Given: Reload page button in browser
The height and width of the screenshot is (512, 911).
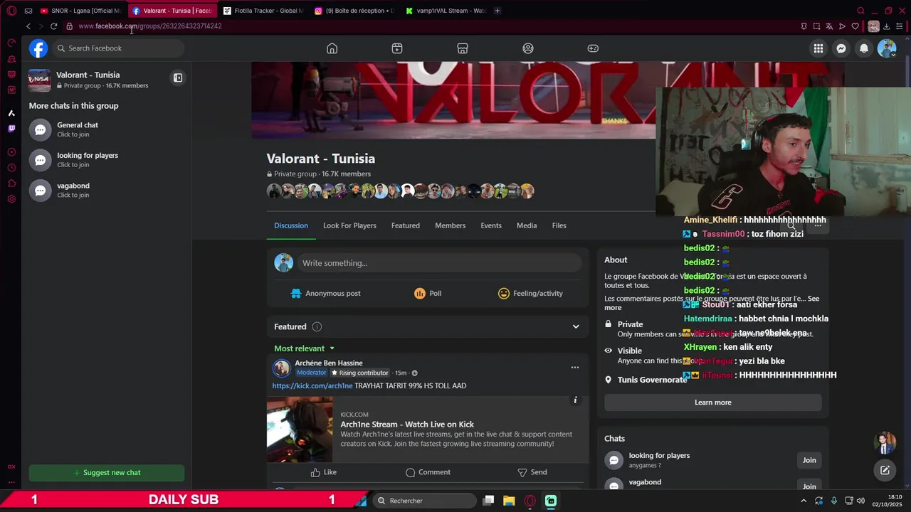Looking at the screenshot, I should tap(53, 26).
